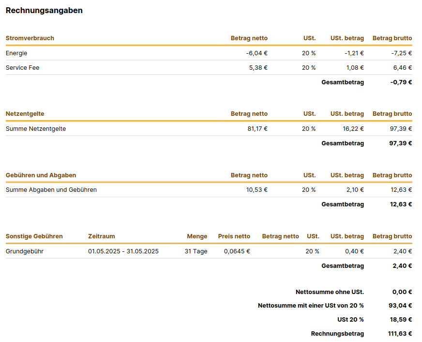This screenshot has width=422, height=342.
Task: Click the Preis netto value 0,0645 €
Action: (x=237, y=251)
